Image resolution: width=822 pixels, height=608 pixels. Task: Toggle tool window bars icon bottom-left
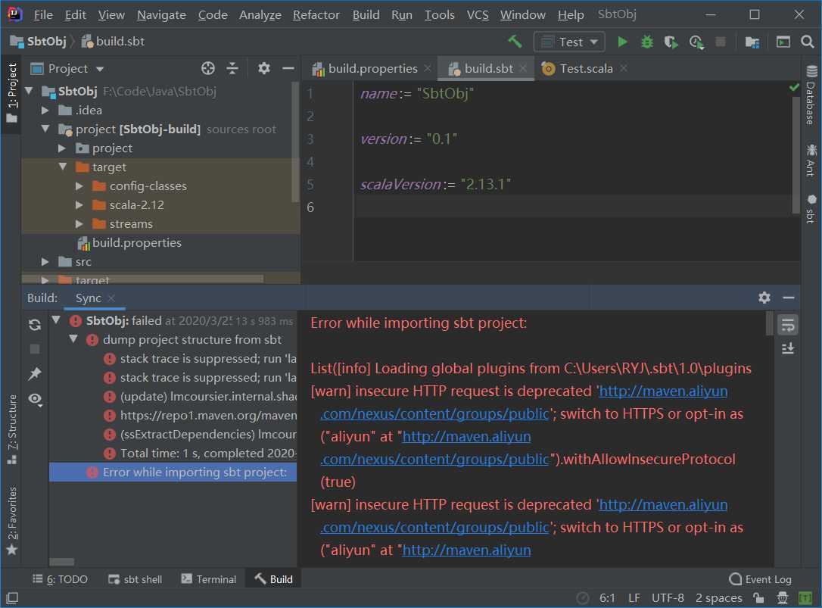coord(12,597)
